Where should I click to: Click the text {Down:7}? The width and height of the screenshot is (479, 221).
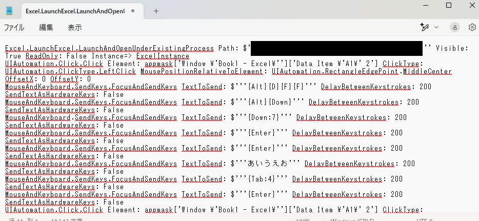tap(264, 117)
